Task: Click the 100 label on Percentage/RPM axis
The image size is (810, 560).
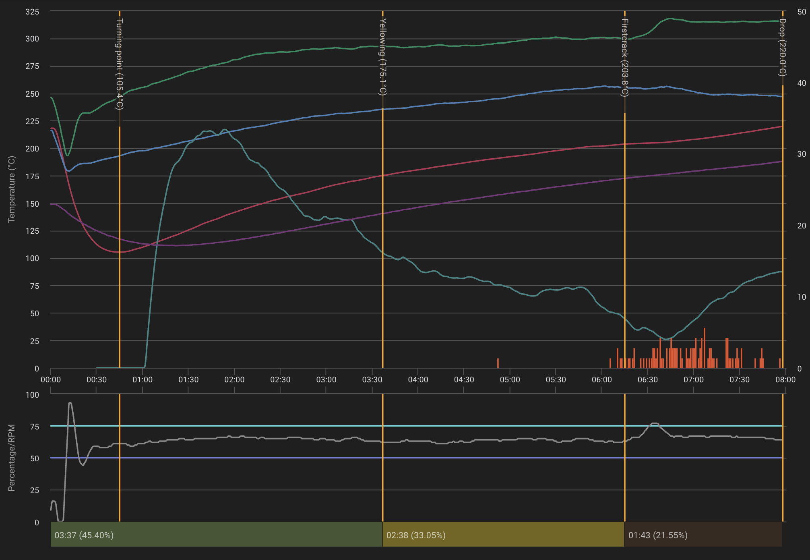Action: pyautogui.click(x=32, y=395)
